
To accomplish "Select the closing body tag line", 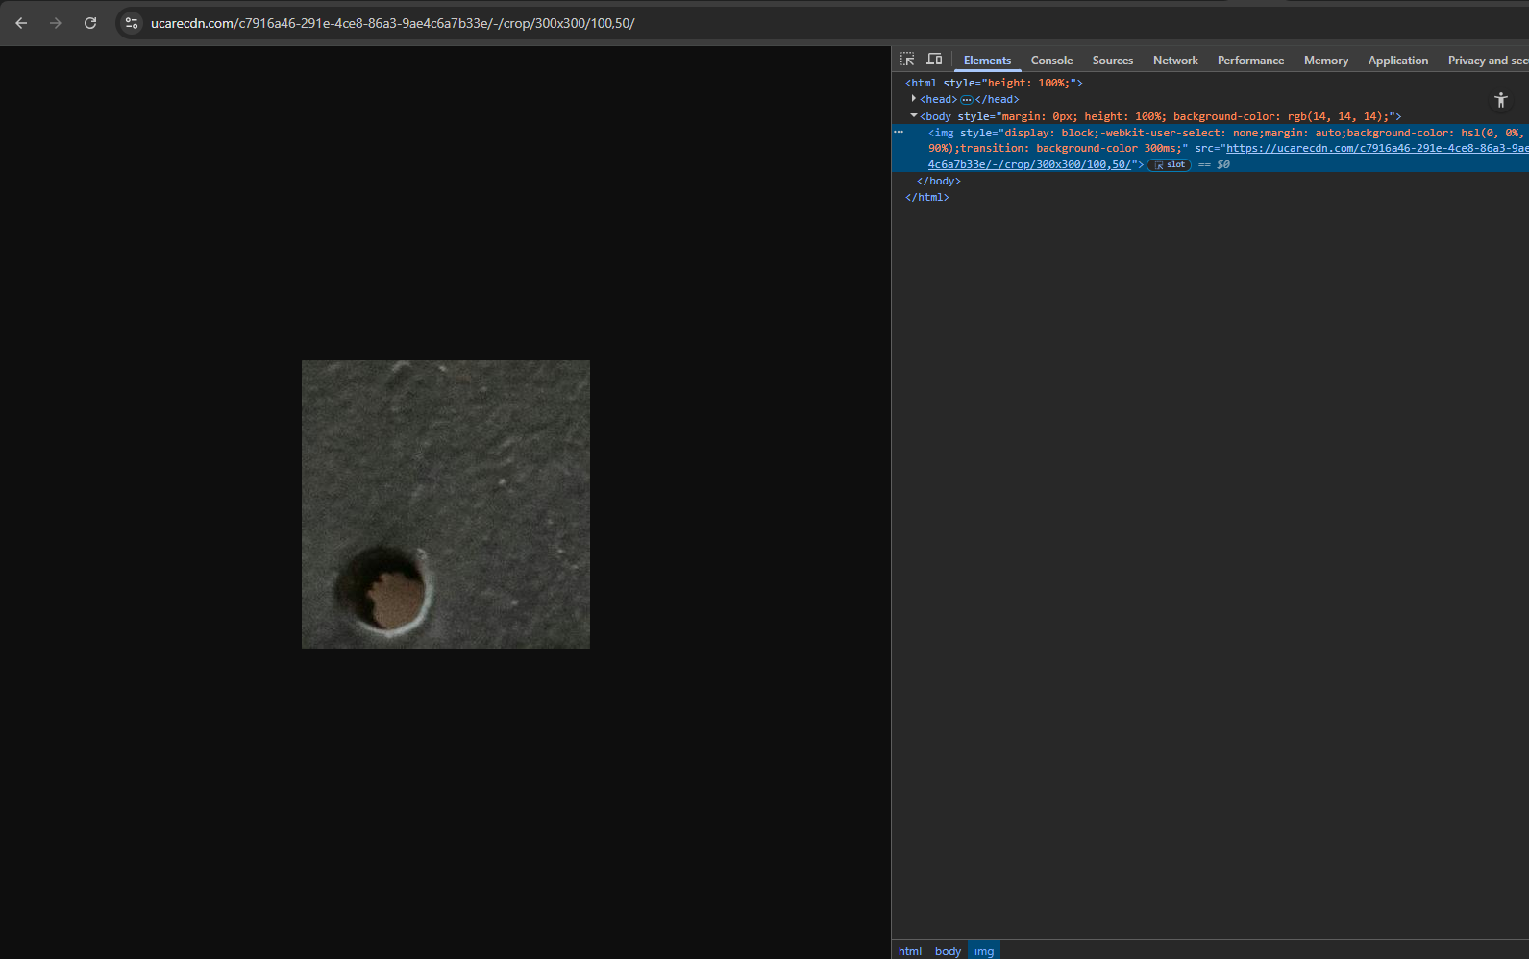I will point(939,182).
